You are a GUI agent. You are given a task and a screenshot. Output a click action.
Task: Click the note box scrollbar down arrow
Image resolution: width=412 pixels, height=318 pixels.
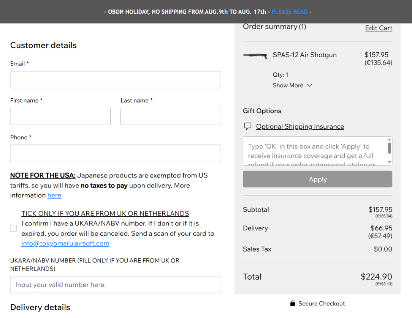tap(390, 162)
